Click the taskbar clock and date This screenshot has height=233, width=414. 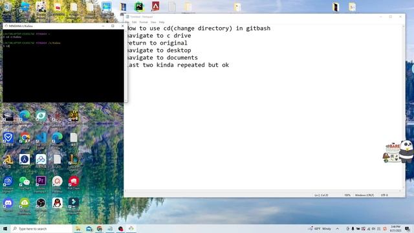point(395,228)
